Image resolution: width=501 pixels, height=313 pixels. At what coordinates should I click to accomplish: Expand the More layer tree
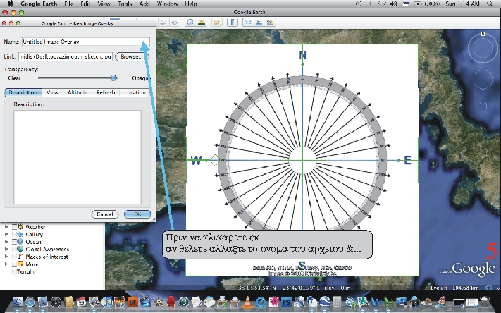(x=6, y=264)
